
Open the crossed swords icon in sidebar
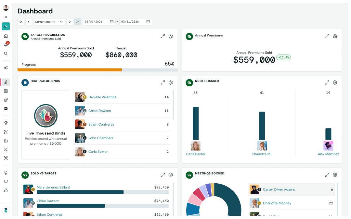tap(6, 149)
